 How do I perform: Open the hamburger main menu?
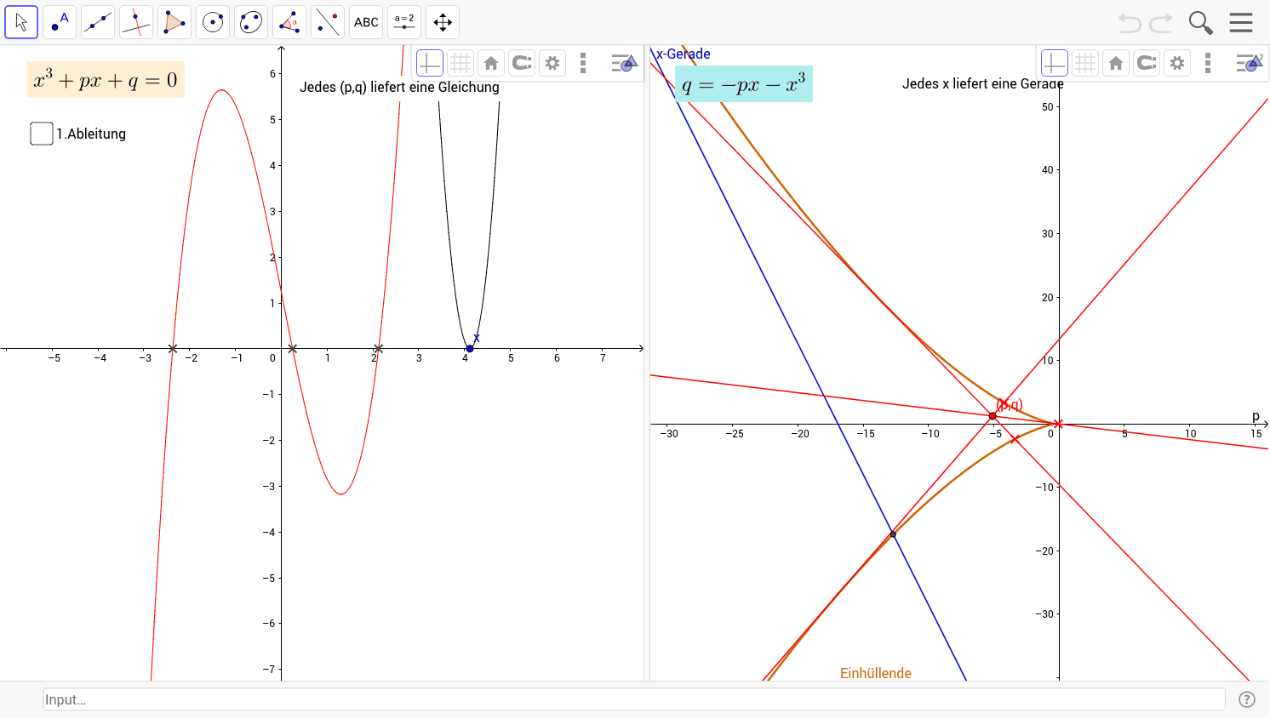(x=1241, y=23)
